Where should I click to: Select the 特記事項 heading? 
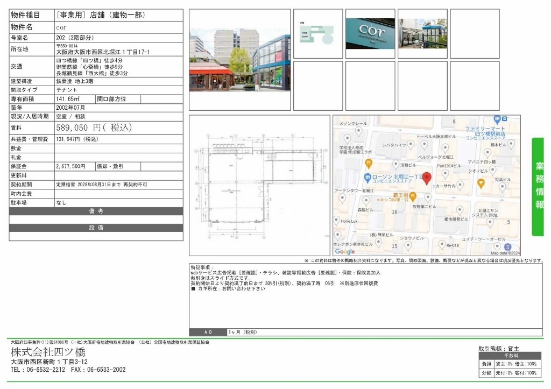(202, 267)
